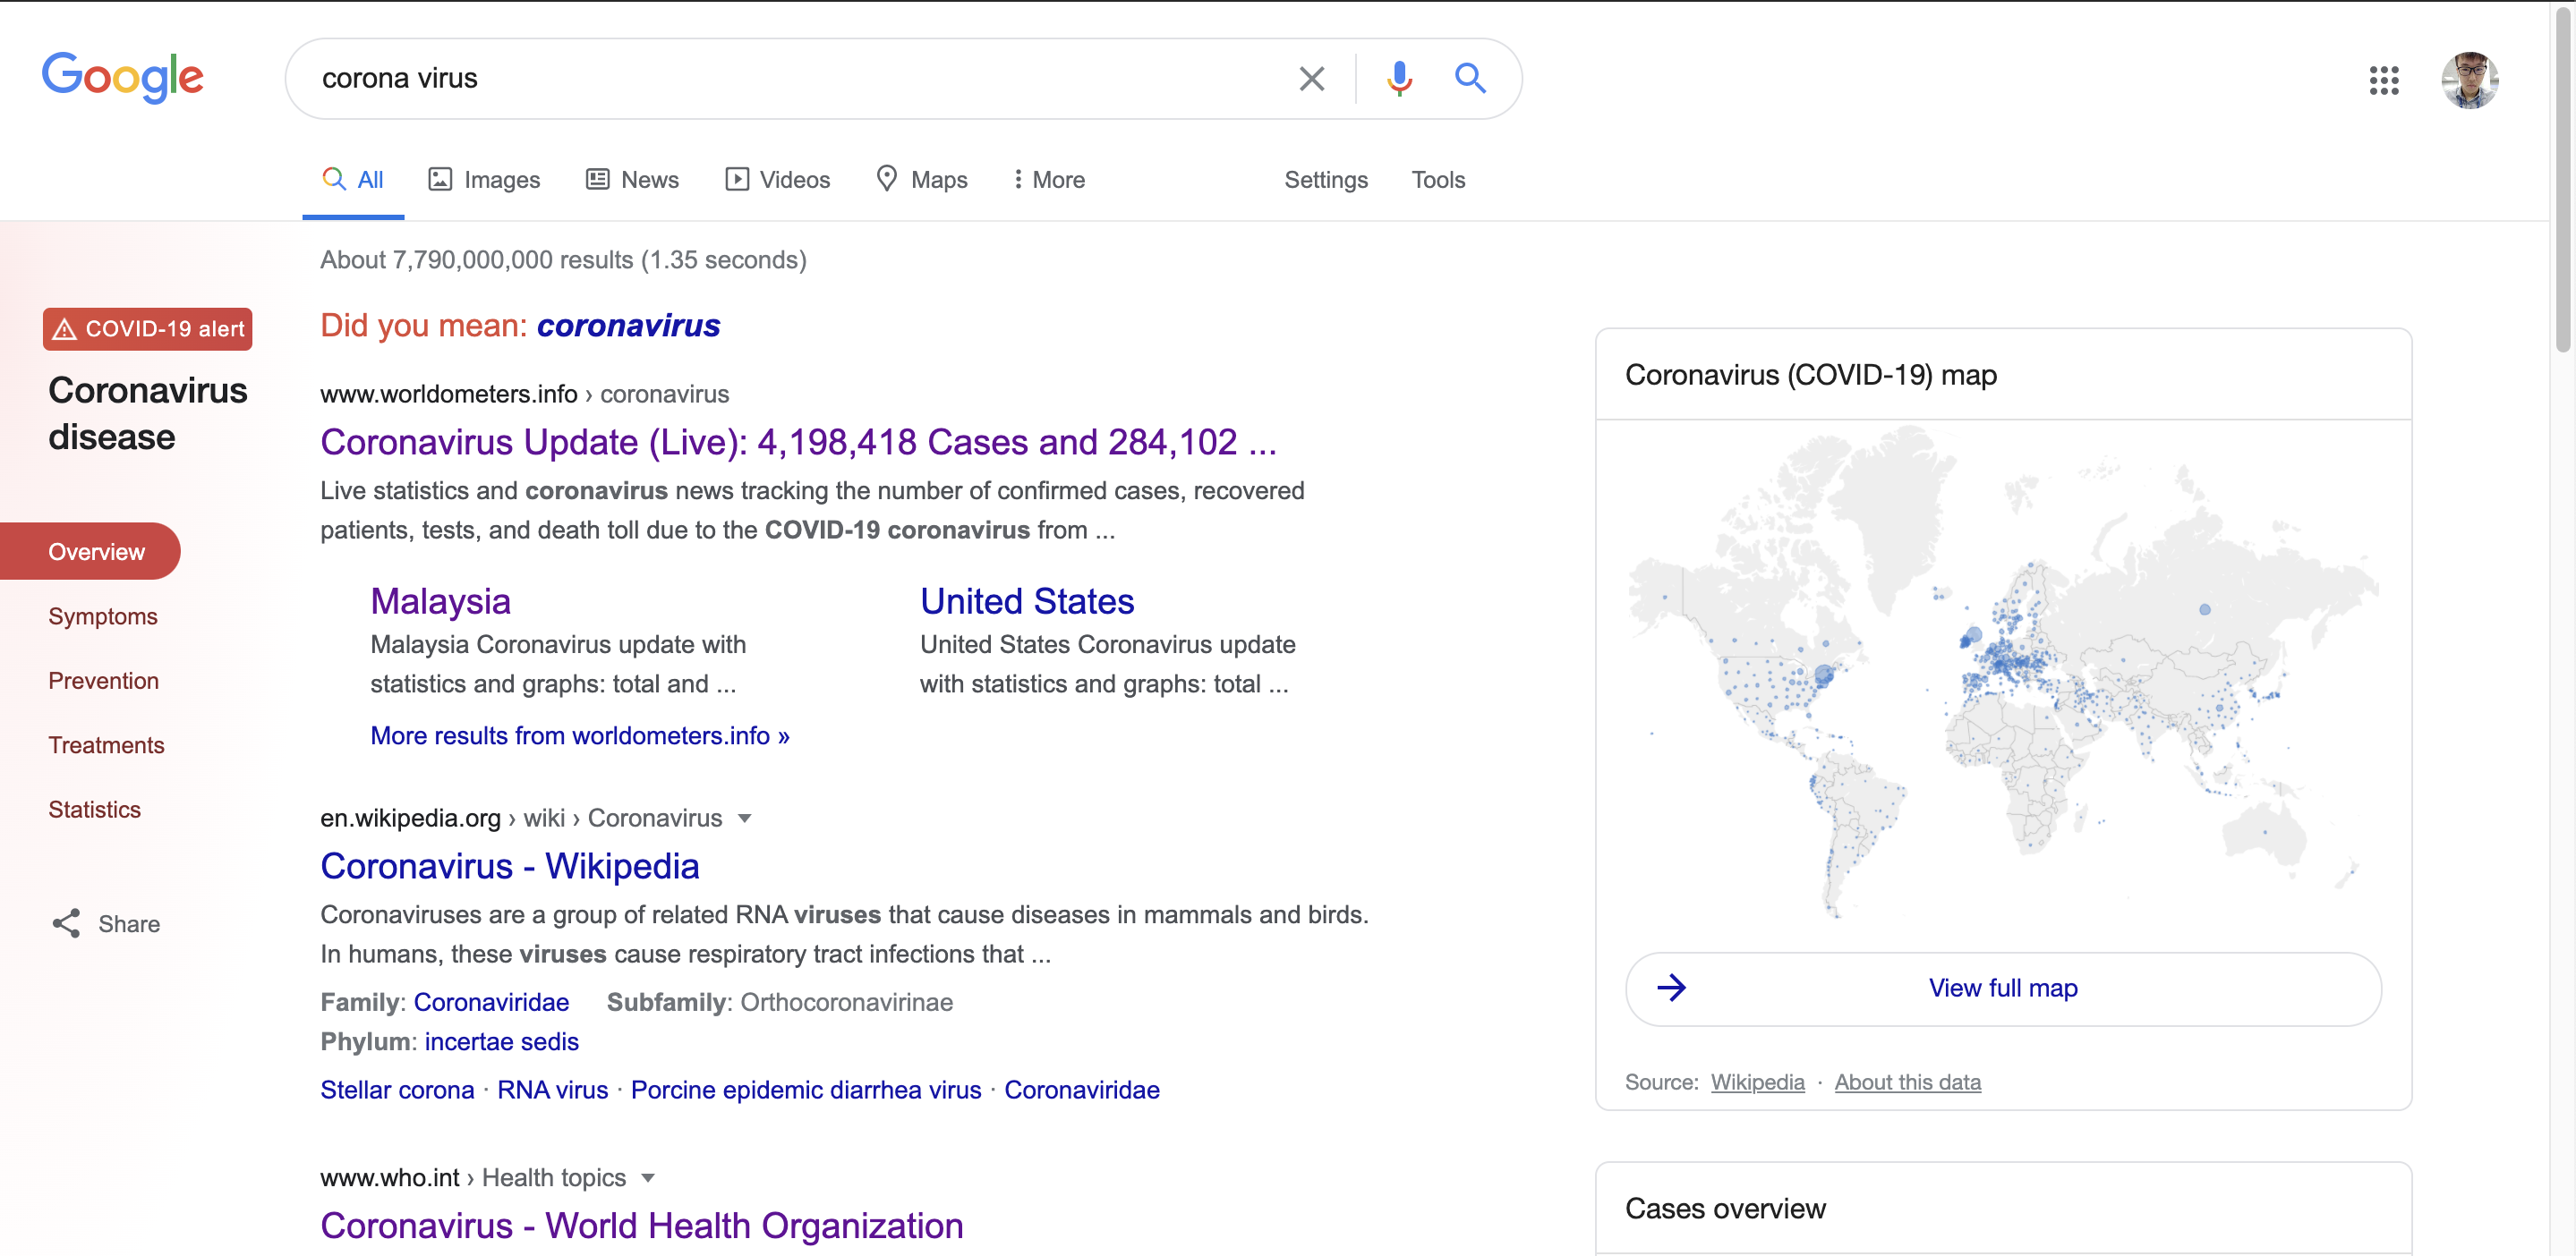Click the 'Cases overview' card heading
The image size is (2576, 1256).
(1725, 1208)
